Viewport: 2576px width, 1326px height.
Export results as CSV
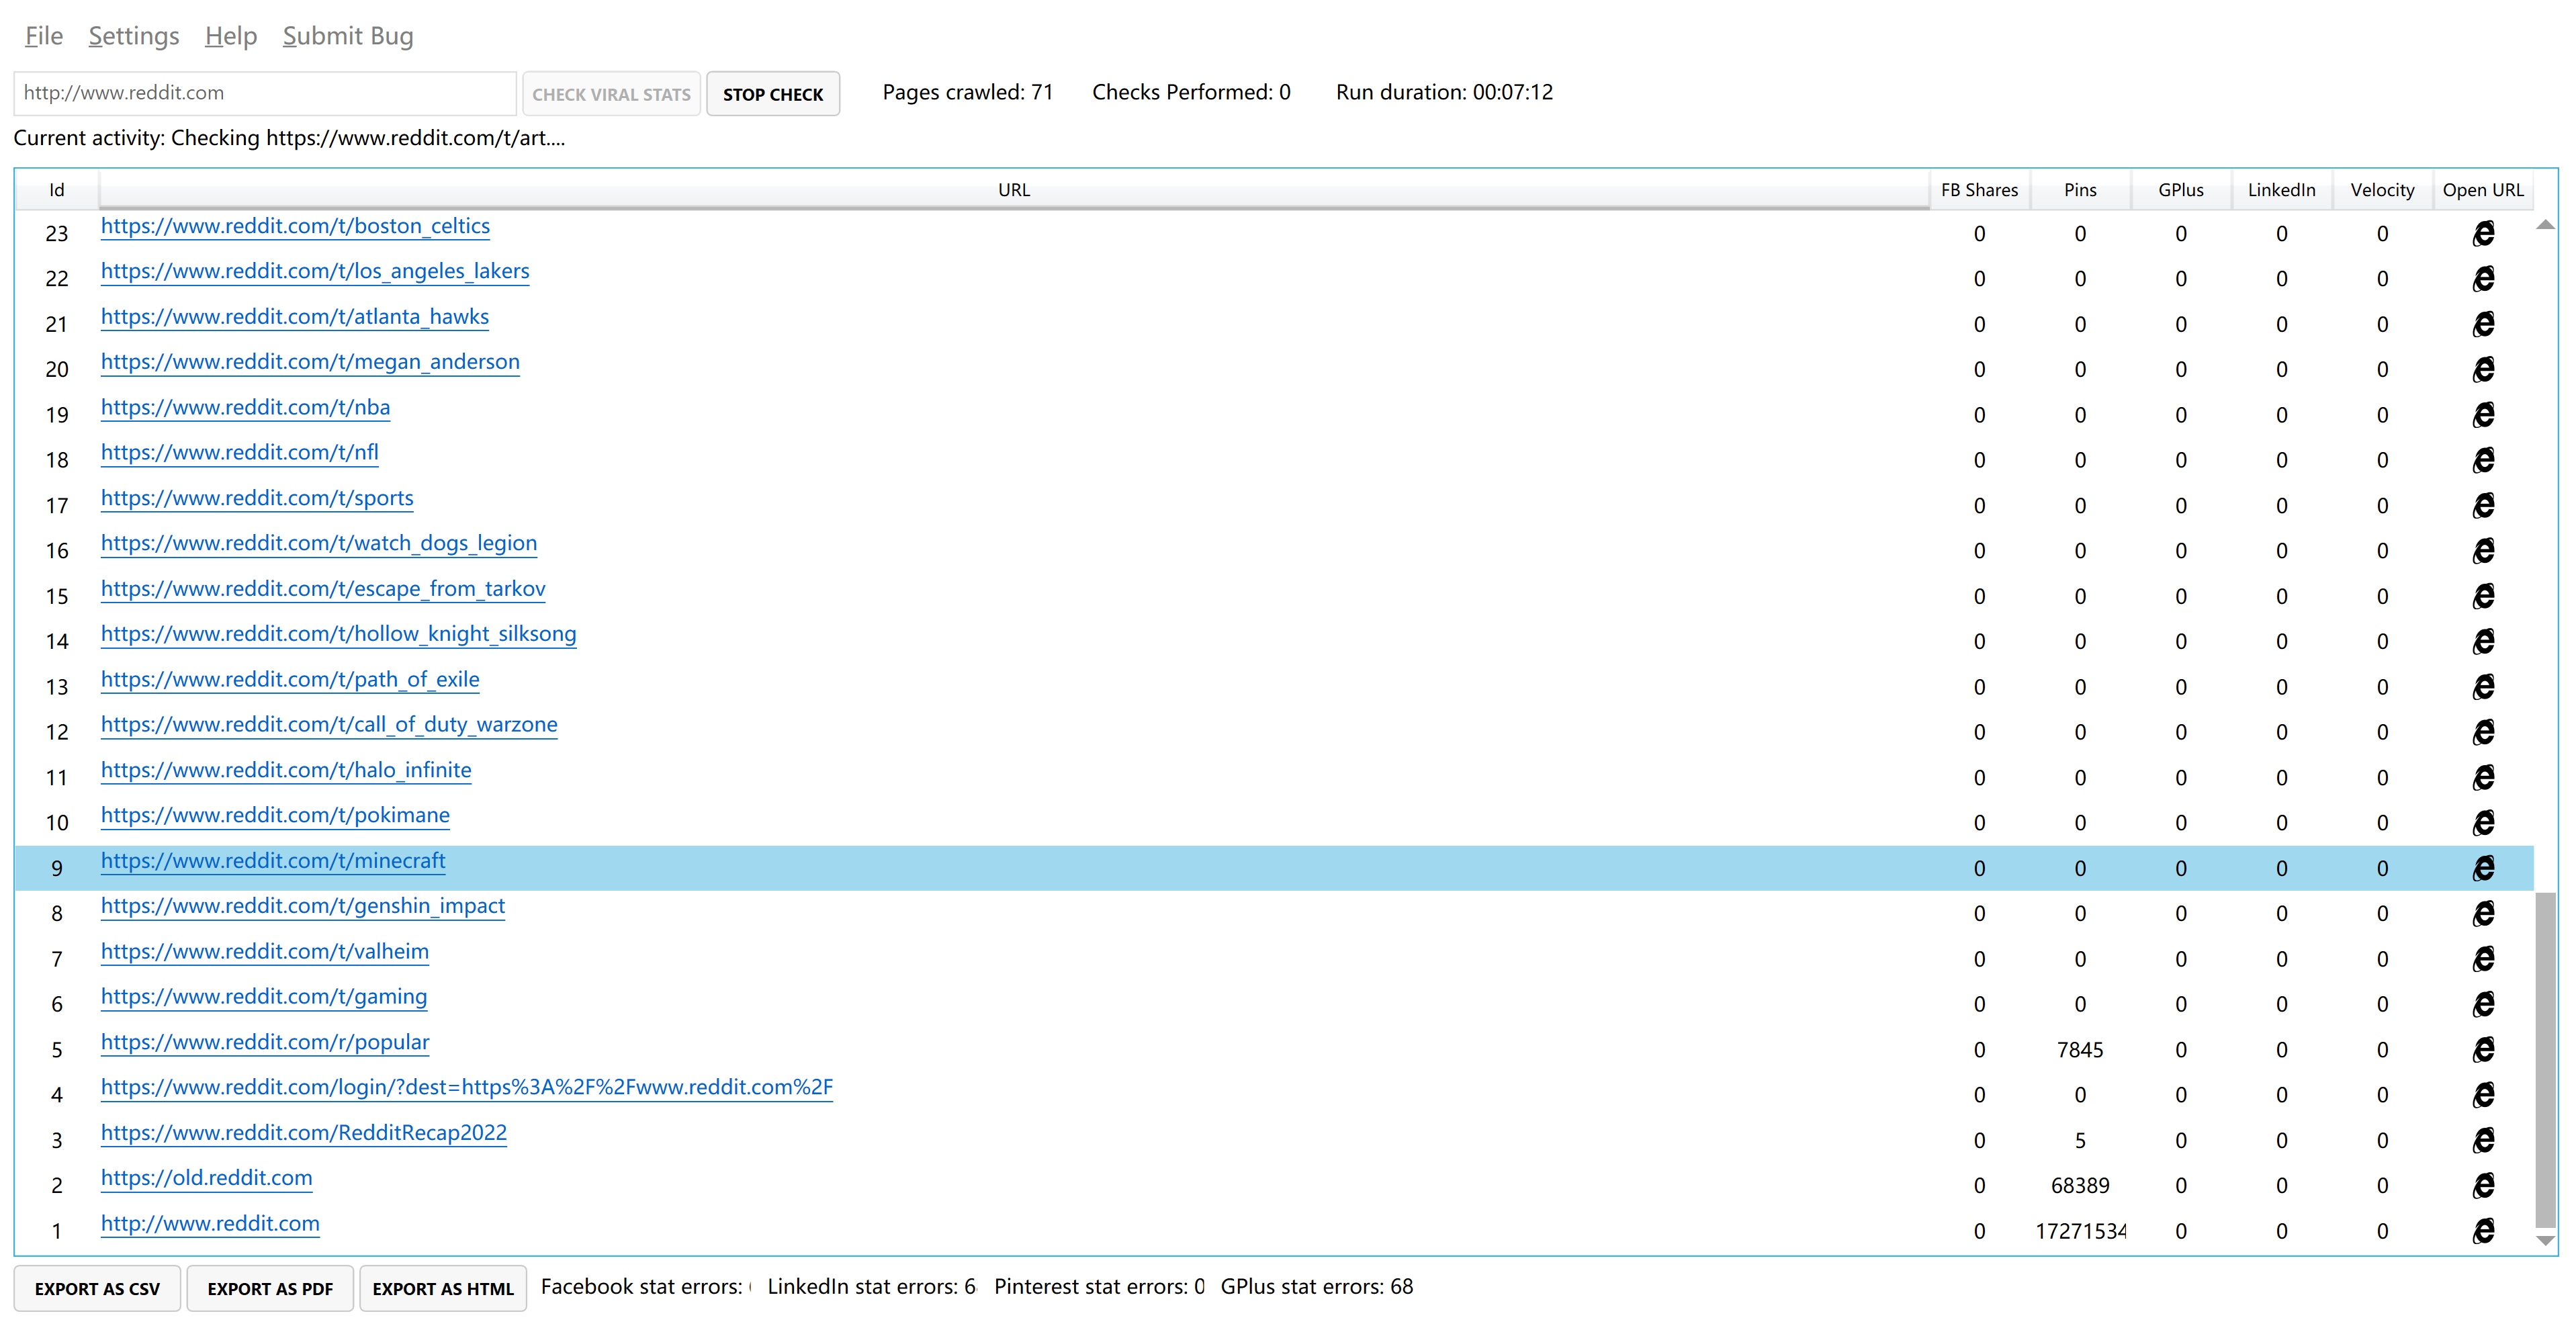(97, 1289)
